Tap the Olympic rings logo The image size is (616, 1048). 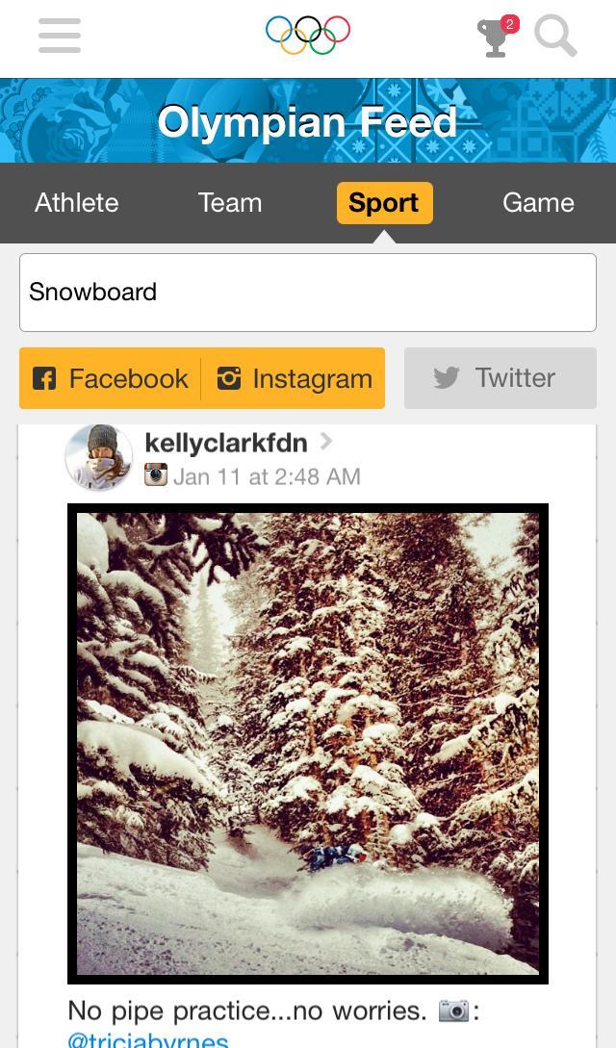[x=308, y=35]
